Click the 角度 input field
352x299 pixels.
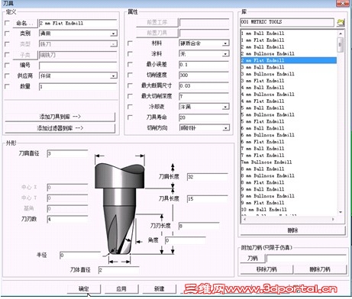[186, 240]
